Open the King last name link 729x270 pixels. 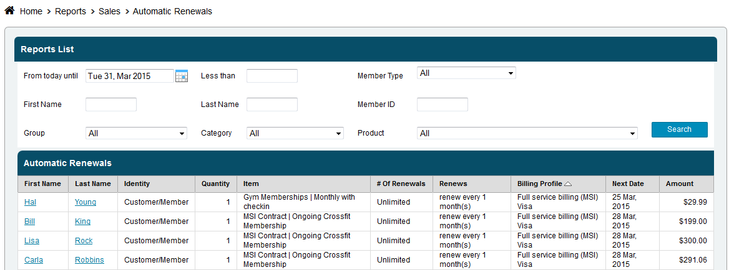(x=82, y=221)
